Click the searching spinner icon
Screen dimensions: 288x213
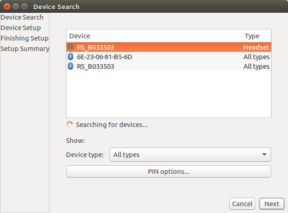pyautogui.click(x=70, y=124)
